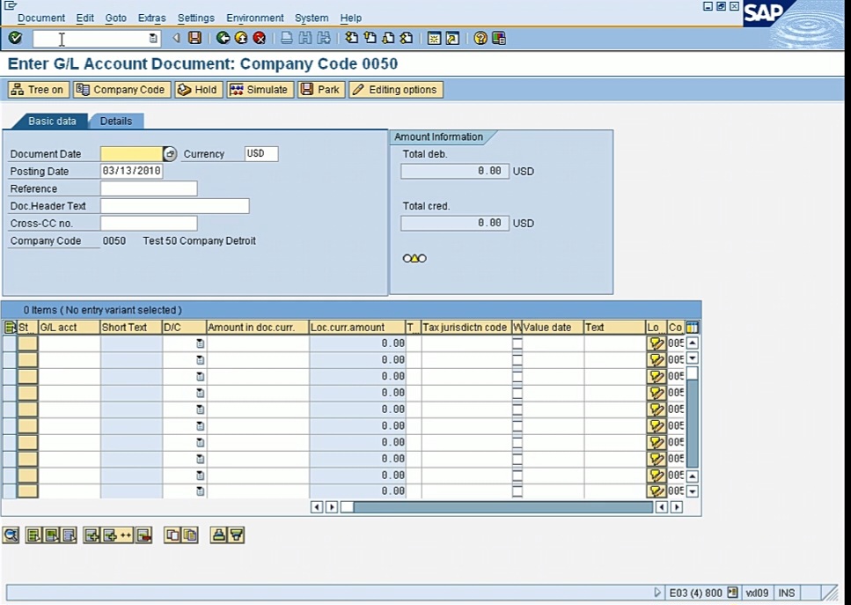This screenshot has width=851, height=605.
Task: Click the Deselect All items icon
Action: 69,535
